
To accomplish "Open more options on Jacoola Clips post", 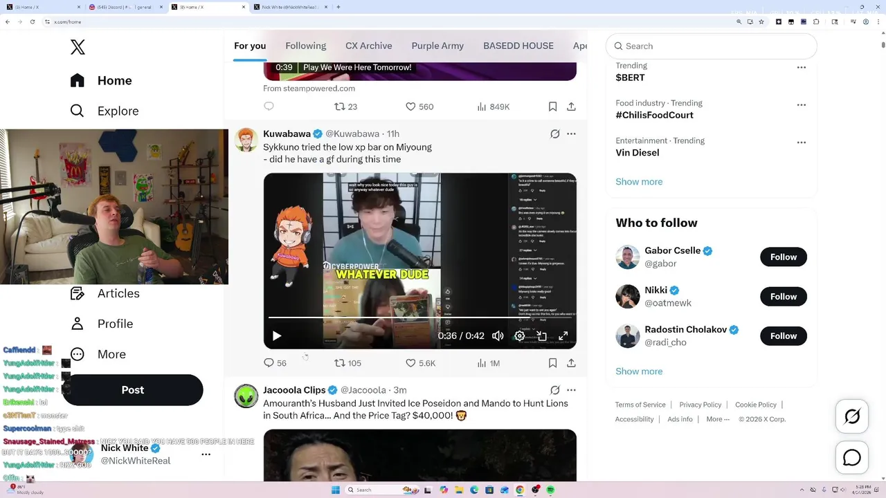I will (x=571, y=390).
